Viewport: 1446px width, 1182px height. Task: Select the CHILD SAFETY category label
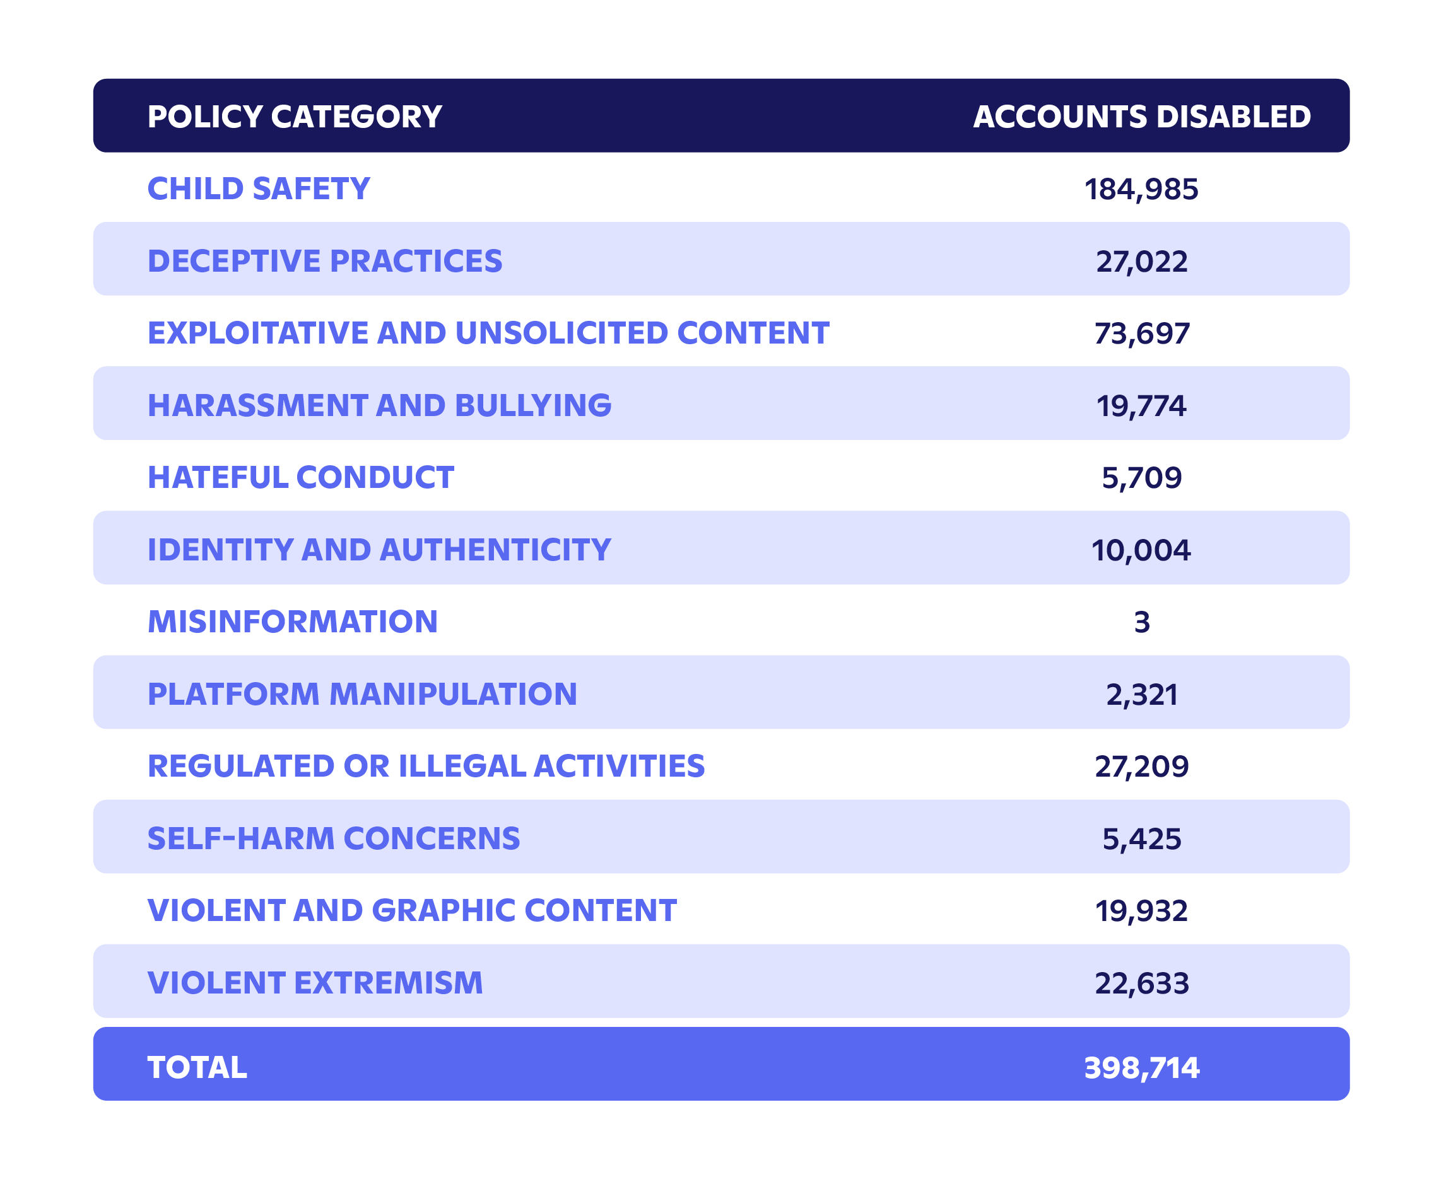click(x=259, y=188)
